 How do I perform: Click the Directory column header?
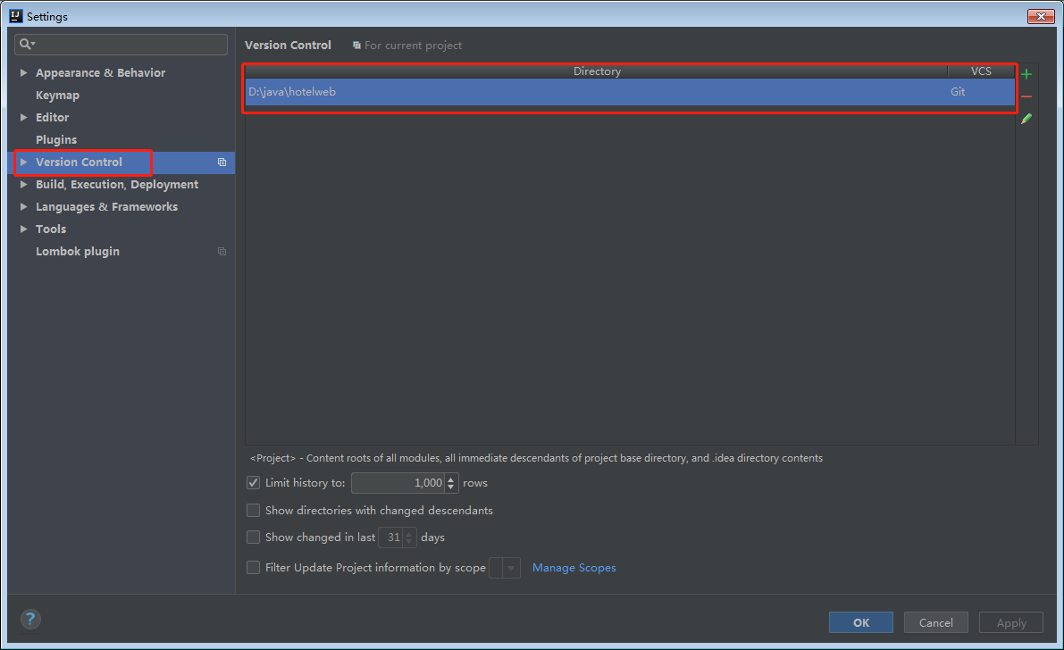coord(597,71)
